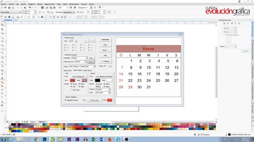This screenshot has width=254, height=142.
Task: Open Google Chrome from the taskbar
Action: [36, 139]
